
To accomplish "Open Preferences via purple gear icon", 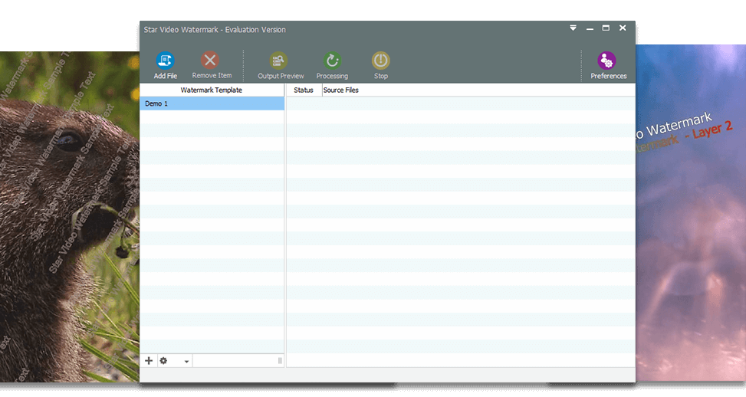I will tap(606, 61).
